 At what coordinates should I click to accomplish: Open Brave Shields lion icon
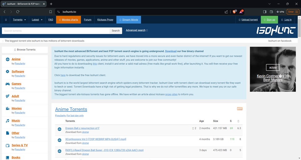[234, 12]
